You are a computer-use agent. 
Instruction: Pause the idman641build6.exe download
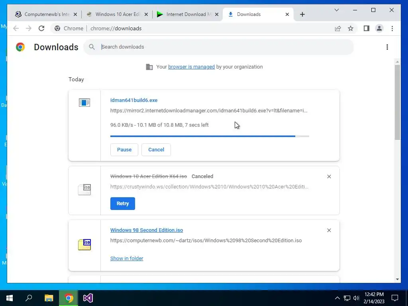(124, 150)
